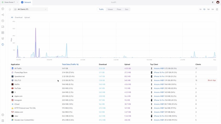
Task: Open Ansons-MBP link in All Traffic row
Action: click(x=159, y=68)
